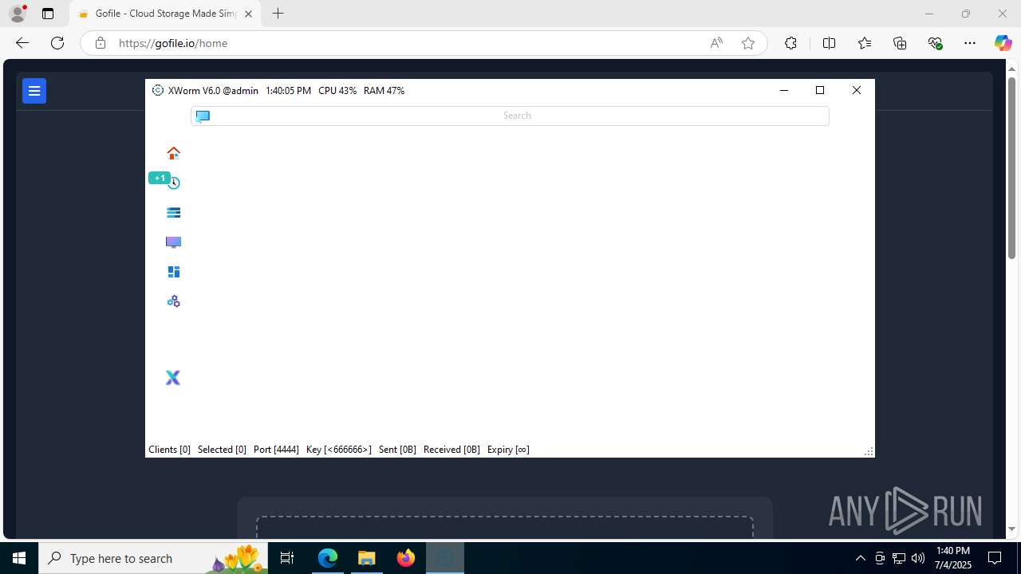Click the X logo sidebar icon in XWorm

173,378
